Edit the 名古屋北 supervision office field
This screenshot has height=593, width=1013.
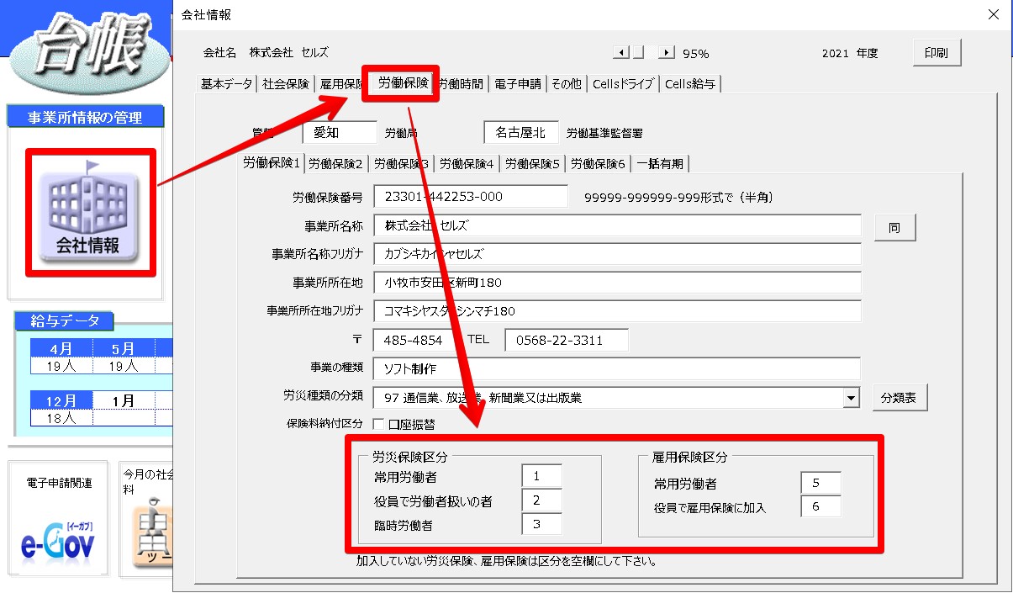coord(521,133)
